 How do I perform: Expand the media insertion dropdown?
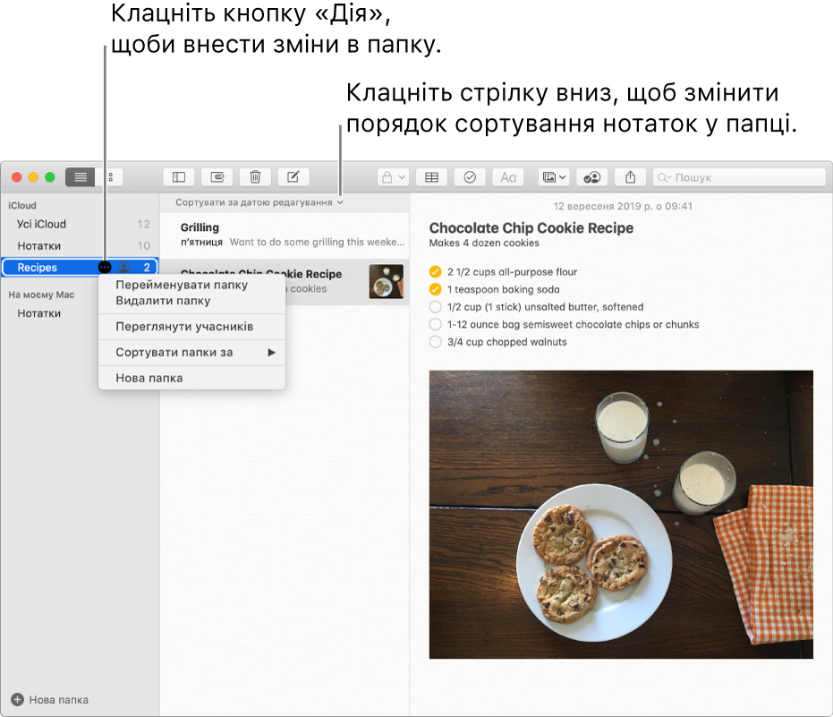point(563,176)
